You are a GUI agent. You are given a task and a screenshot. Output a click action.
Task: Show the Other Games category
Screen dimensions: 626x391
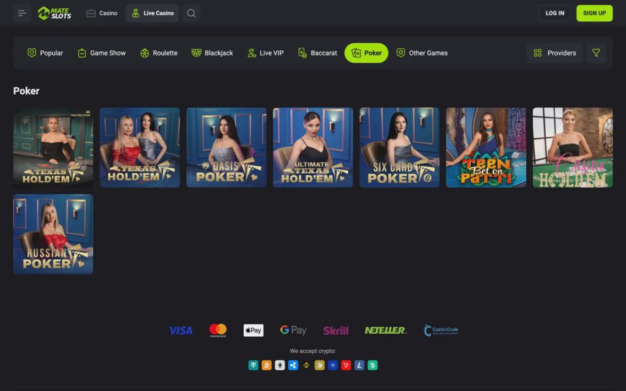422,53
